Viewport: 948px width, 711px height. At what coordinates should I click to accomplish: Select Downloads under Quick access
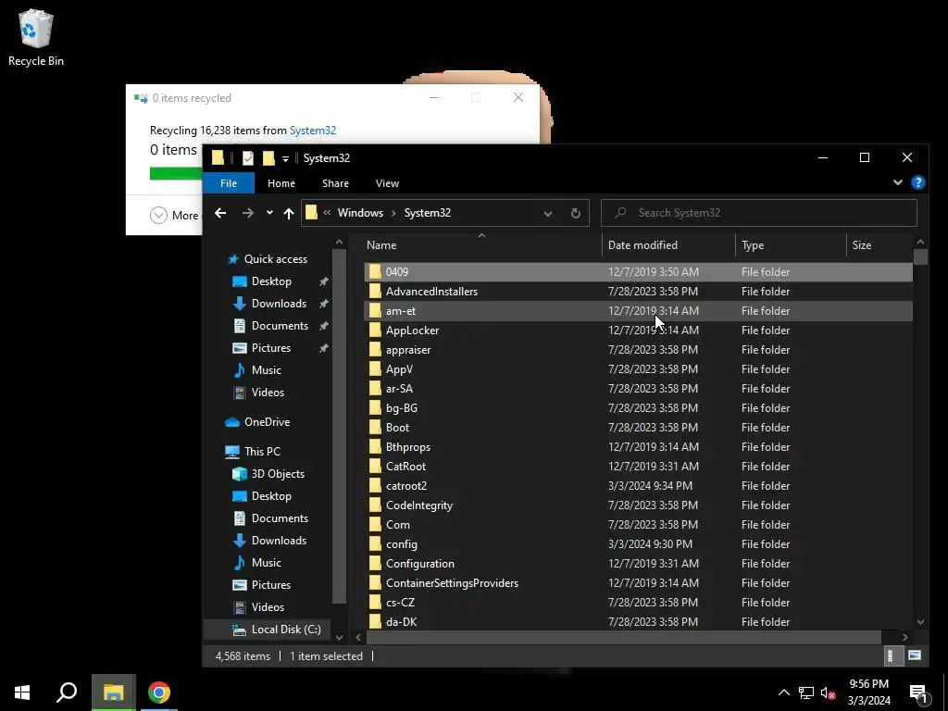tap(279, 304)
